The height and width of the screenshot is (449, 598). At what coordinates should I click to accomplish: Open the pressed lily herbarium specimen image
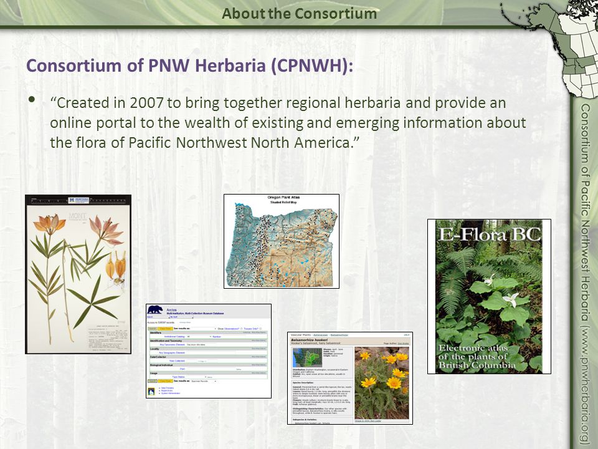pyautogui.click(x=78, y=274)
